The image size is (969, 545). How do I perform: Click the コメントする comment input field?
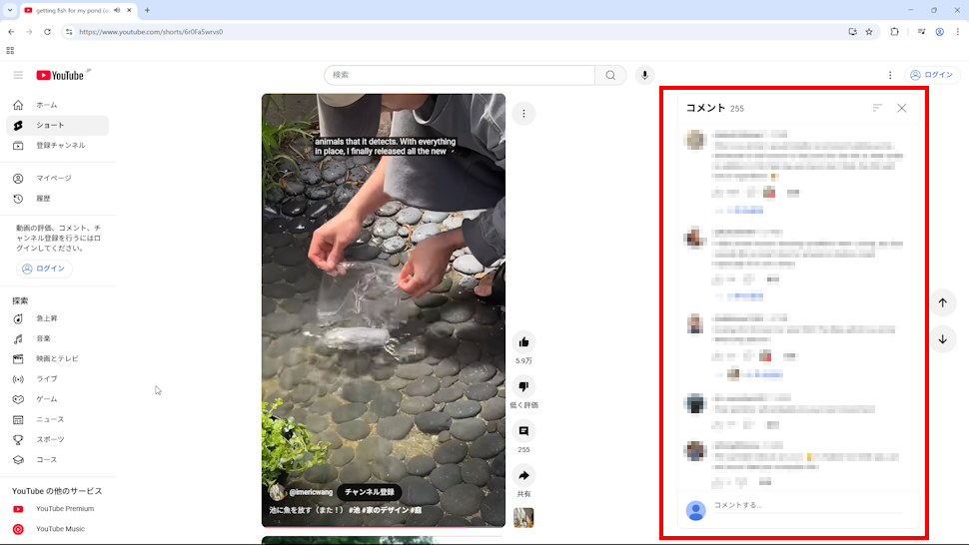pyautogui.click(x=807, y=505)
